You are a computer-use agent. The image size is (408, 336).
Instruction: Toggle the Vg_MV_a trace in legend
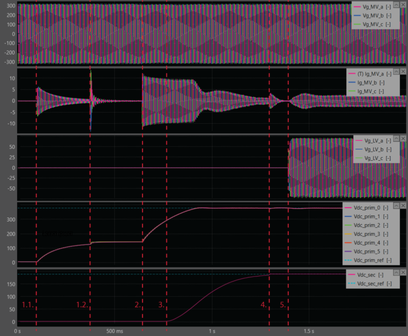pyautogui.click(x=375, y=7)
